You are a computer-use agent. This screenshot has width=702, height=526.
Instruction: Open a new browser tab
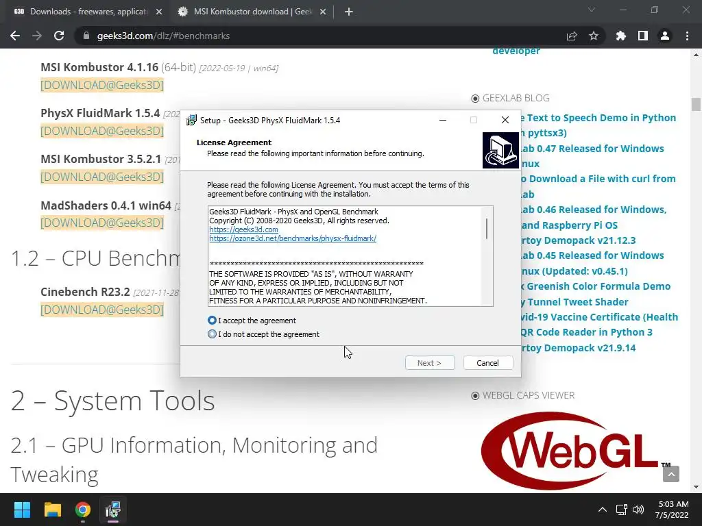[349, 12]
